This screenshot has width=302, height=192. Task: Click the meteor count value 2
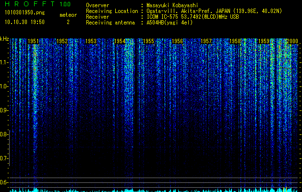(68, 22)
